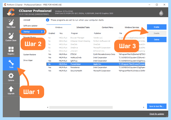Click the horizontal scrollbar thumb
Screen dimensions: 171x120
[x=81, y=108]
